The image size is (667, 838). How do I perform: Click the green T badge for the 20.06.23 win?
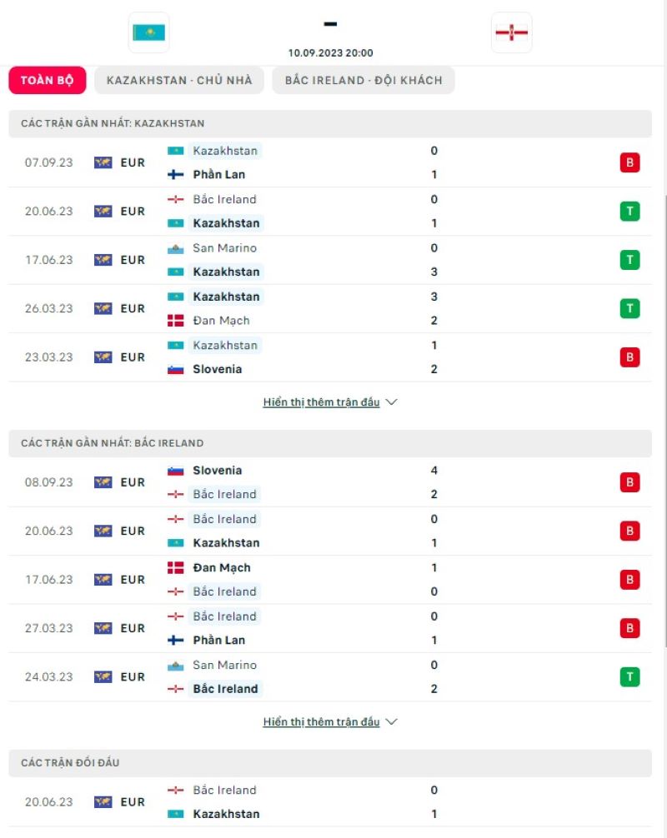click(x=630, y=211)
